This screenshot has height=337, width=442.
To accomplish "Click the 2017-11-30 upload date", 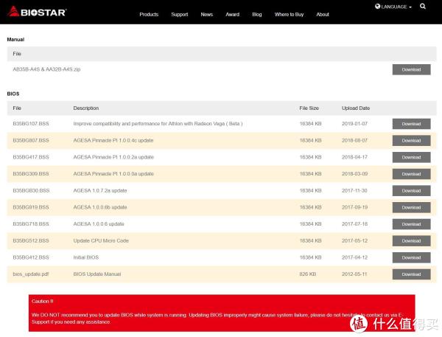I will click(354, 190).
